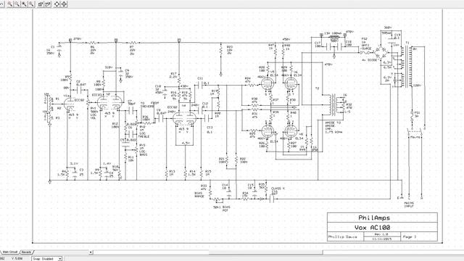Select the four-arrow move tool with solid center

point(64,4)
